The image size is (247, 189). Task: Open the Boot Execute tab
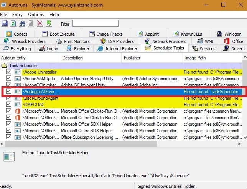(x=58, y=34)
